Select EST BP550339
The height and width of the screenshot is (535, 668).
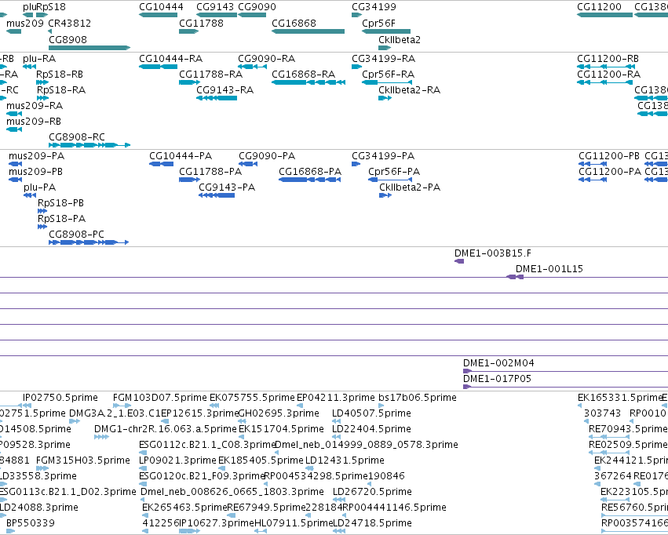click(x=31, y=523)
